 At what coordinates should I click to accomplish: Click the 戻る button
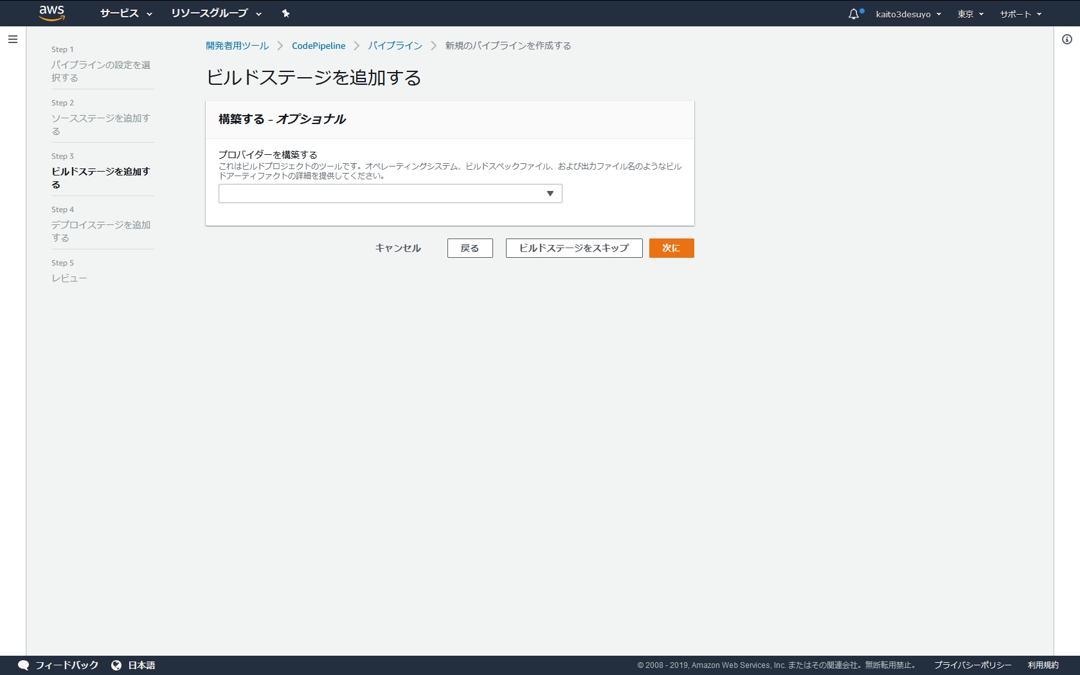[x=470, y=248]
